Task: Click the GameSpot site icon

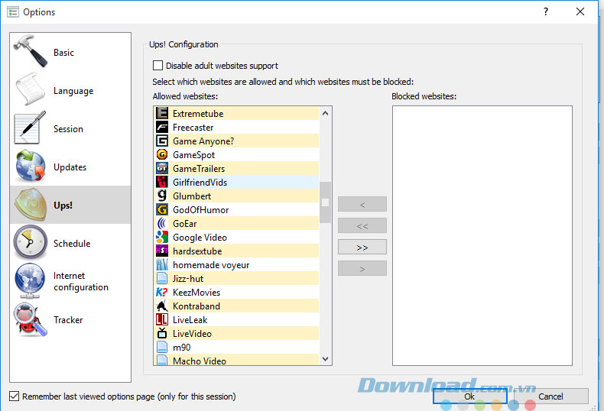Action: (x=161, y=155)
